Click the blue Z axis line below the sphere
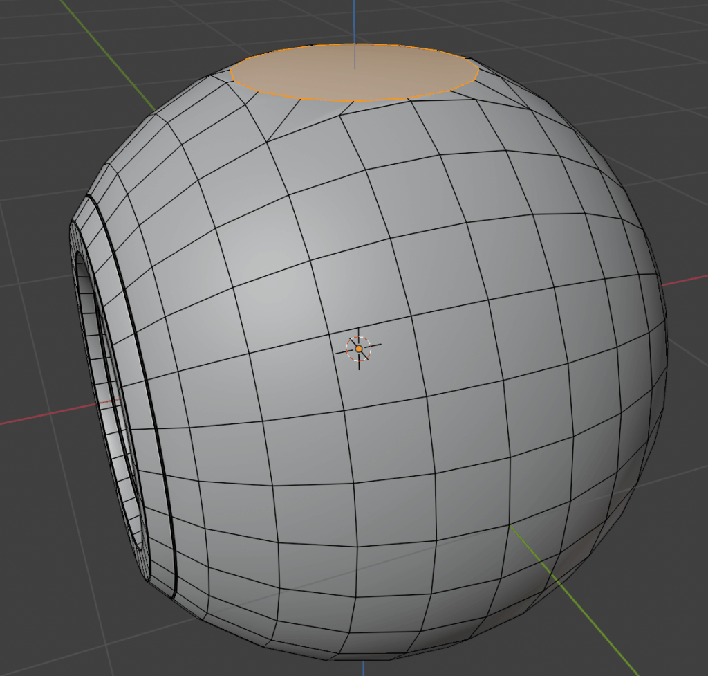 pyautogui.click(x=364, y=667)
